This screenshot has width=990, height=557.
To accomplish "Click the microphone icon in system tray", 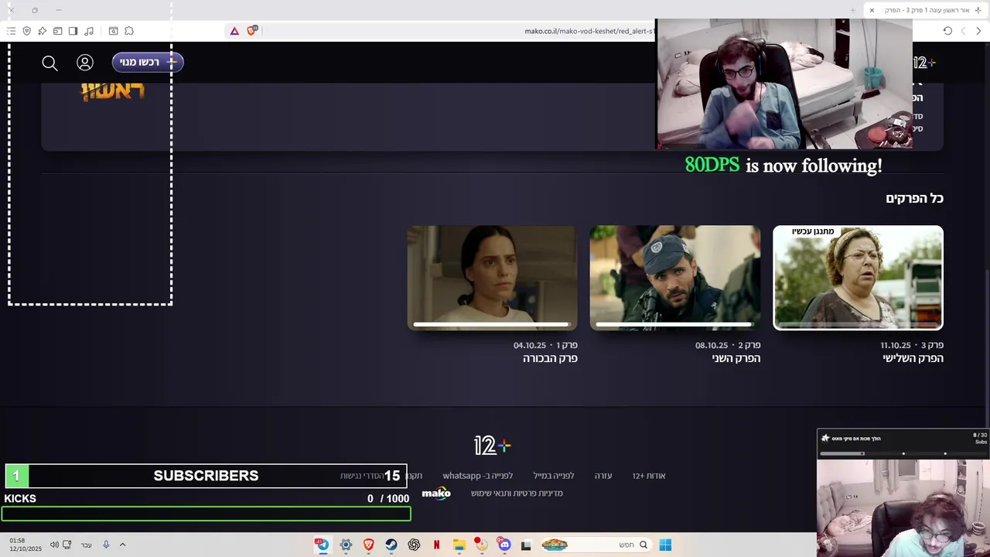I will point(106,545).
